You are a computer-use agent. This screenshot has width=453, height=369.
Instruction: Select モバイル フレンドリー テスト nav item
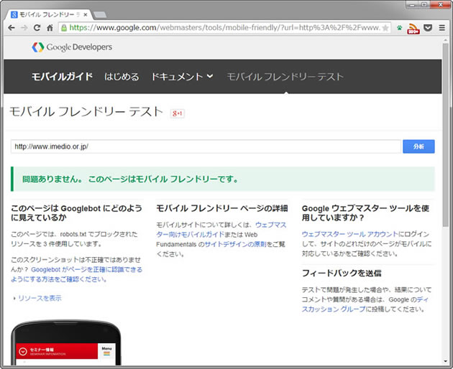click(x=285, y=77)
